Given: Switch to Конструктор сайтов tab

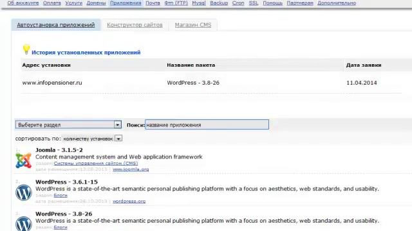Looking at the screenshot, I should click(x=135, y=25).
